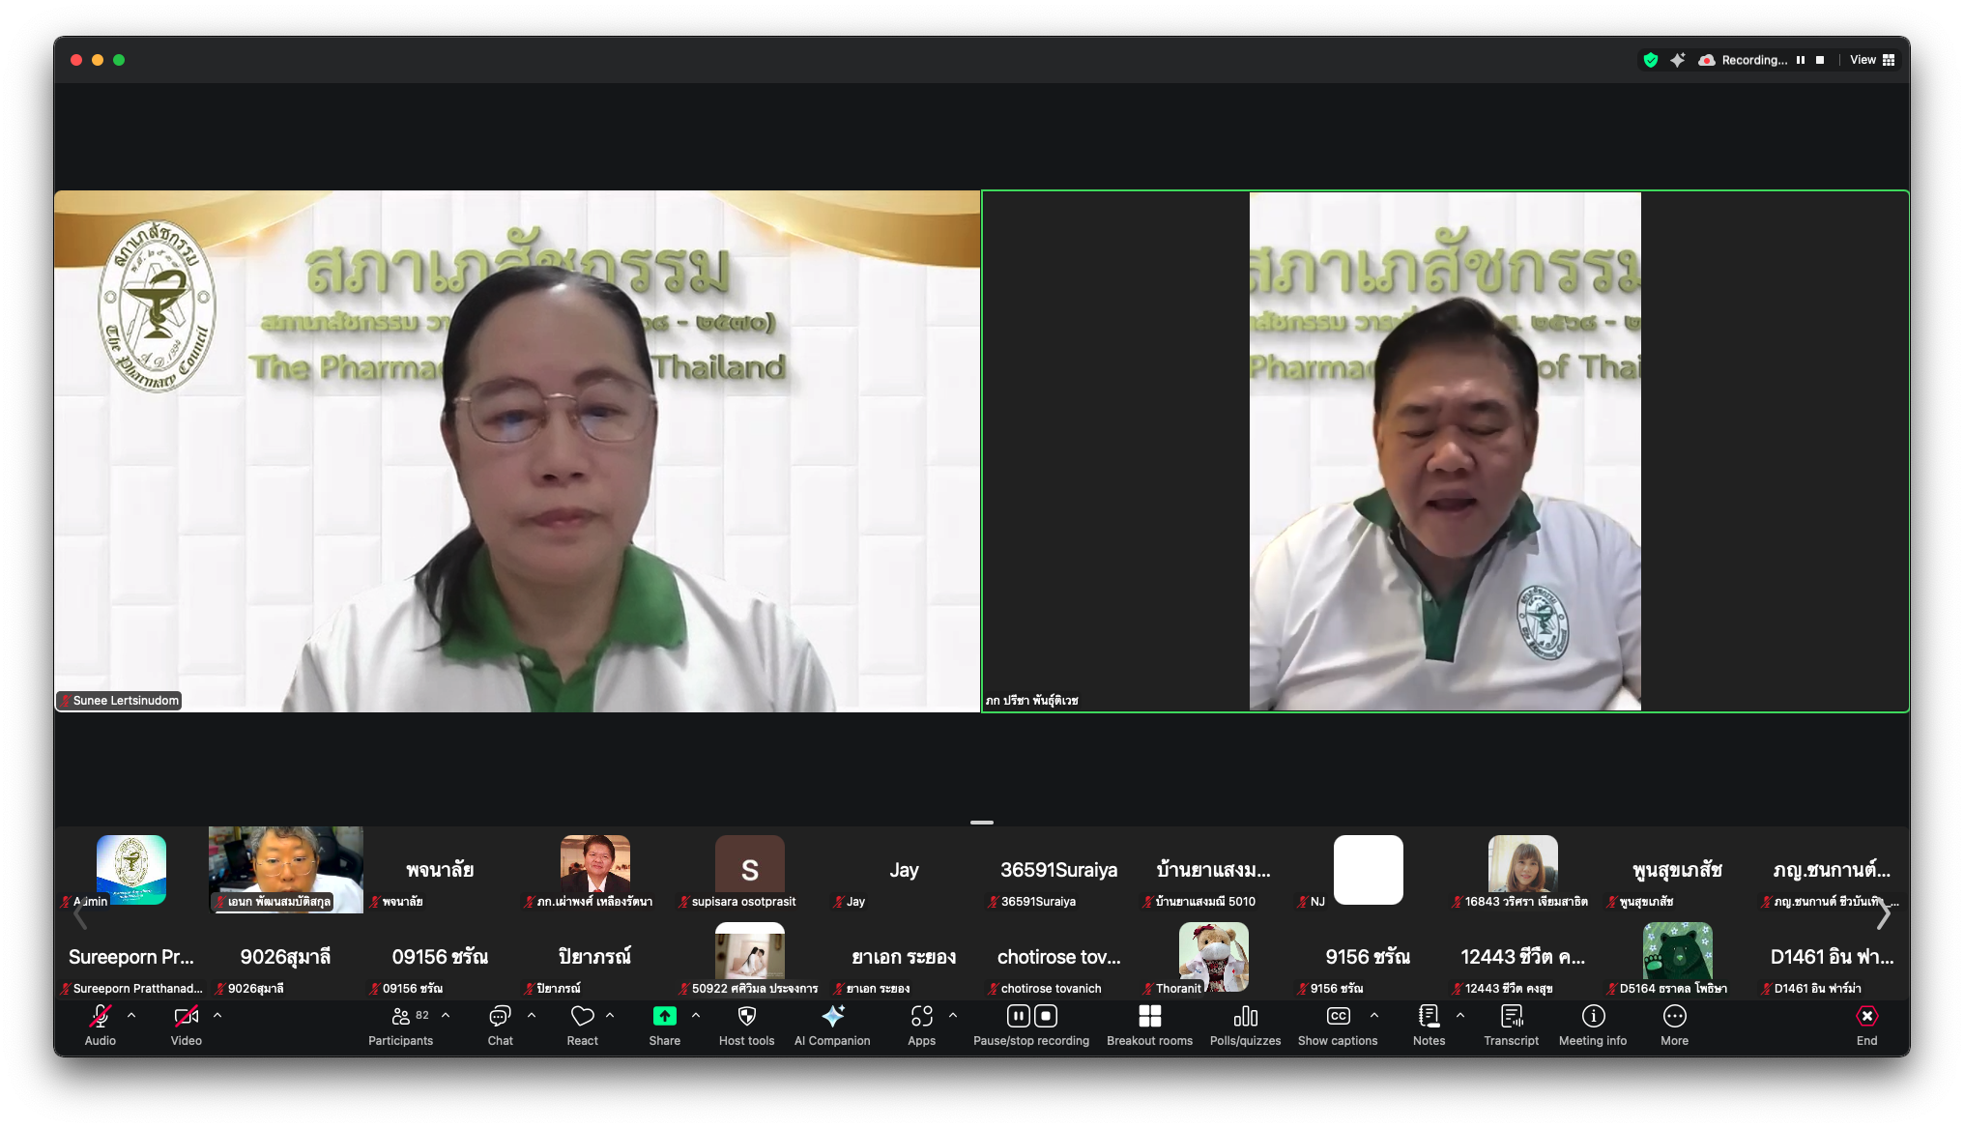Open Host tools shield icon

click(746, 1017)
